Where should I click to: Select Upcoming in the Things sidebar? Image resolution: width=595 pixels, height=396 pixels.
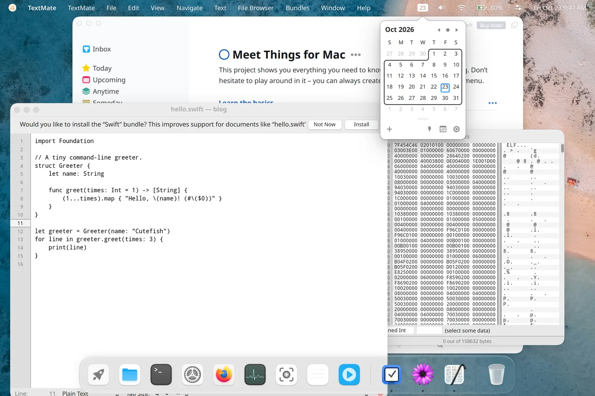click(104, 80)
